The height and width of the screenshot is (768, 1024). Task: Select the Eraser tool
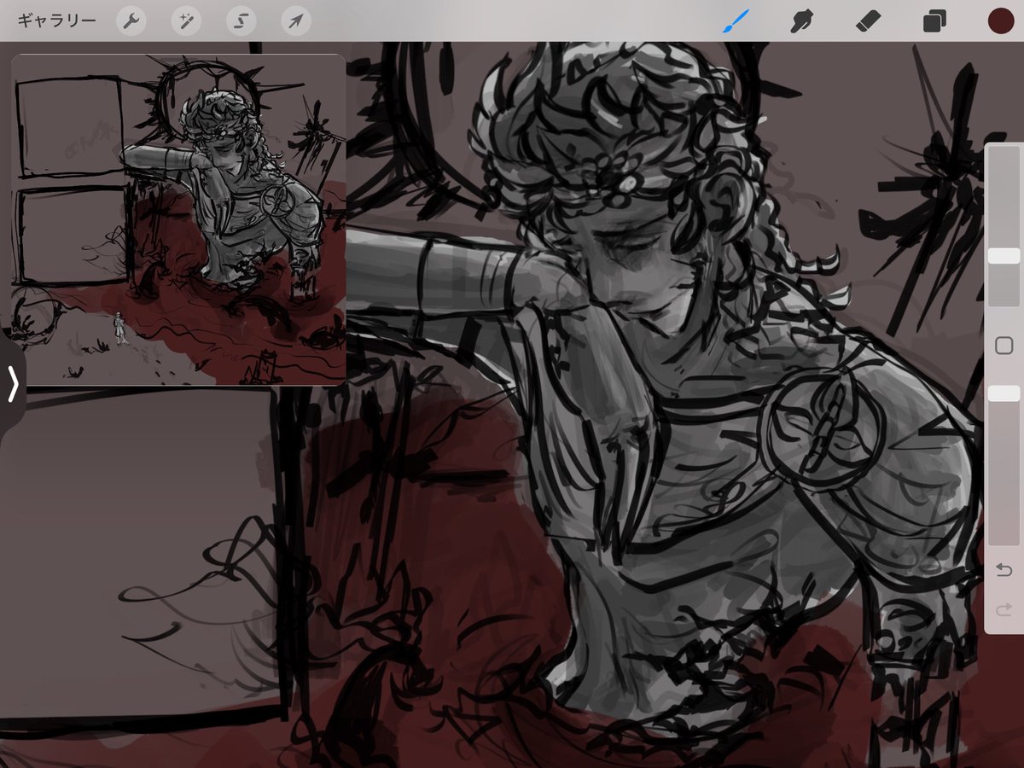click(x=868, y=21)
